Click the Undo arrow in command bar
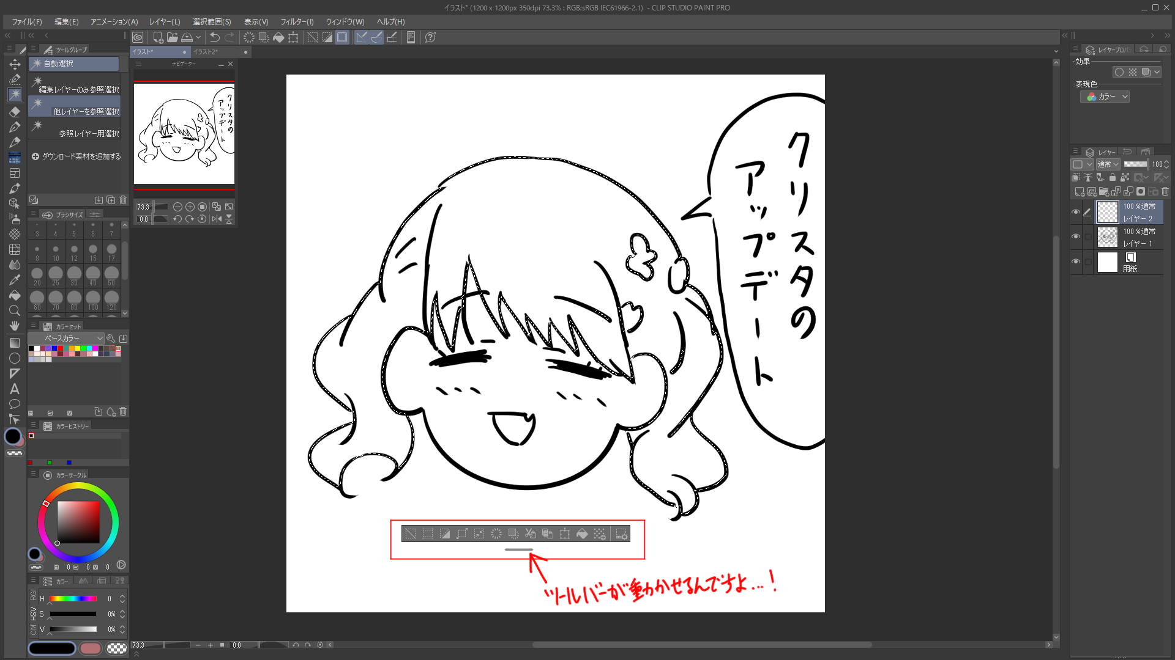Viewport: 1175px width, 660px height. (x=214, y=37)
